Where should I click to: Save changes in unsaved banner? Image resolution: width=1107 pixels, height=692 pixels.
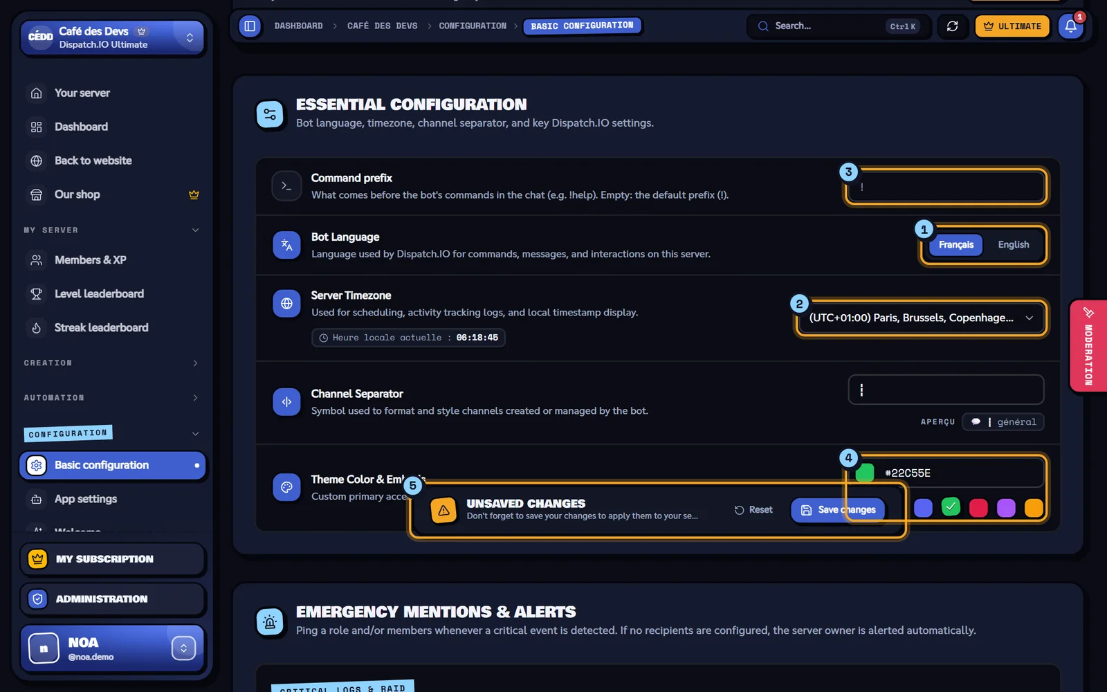pyautogui.click(x=838, y=510)
